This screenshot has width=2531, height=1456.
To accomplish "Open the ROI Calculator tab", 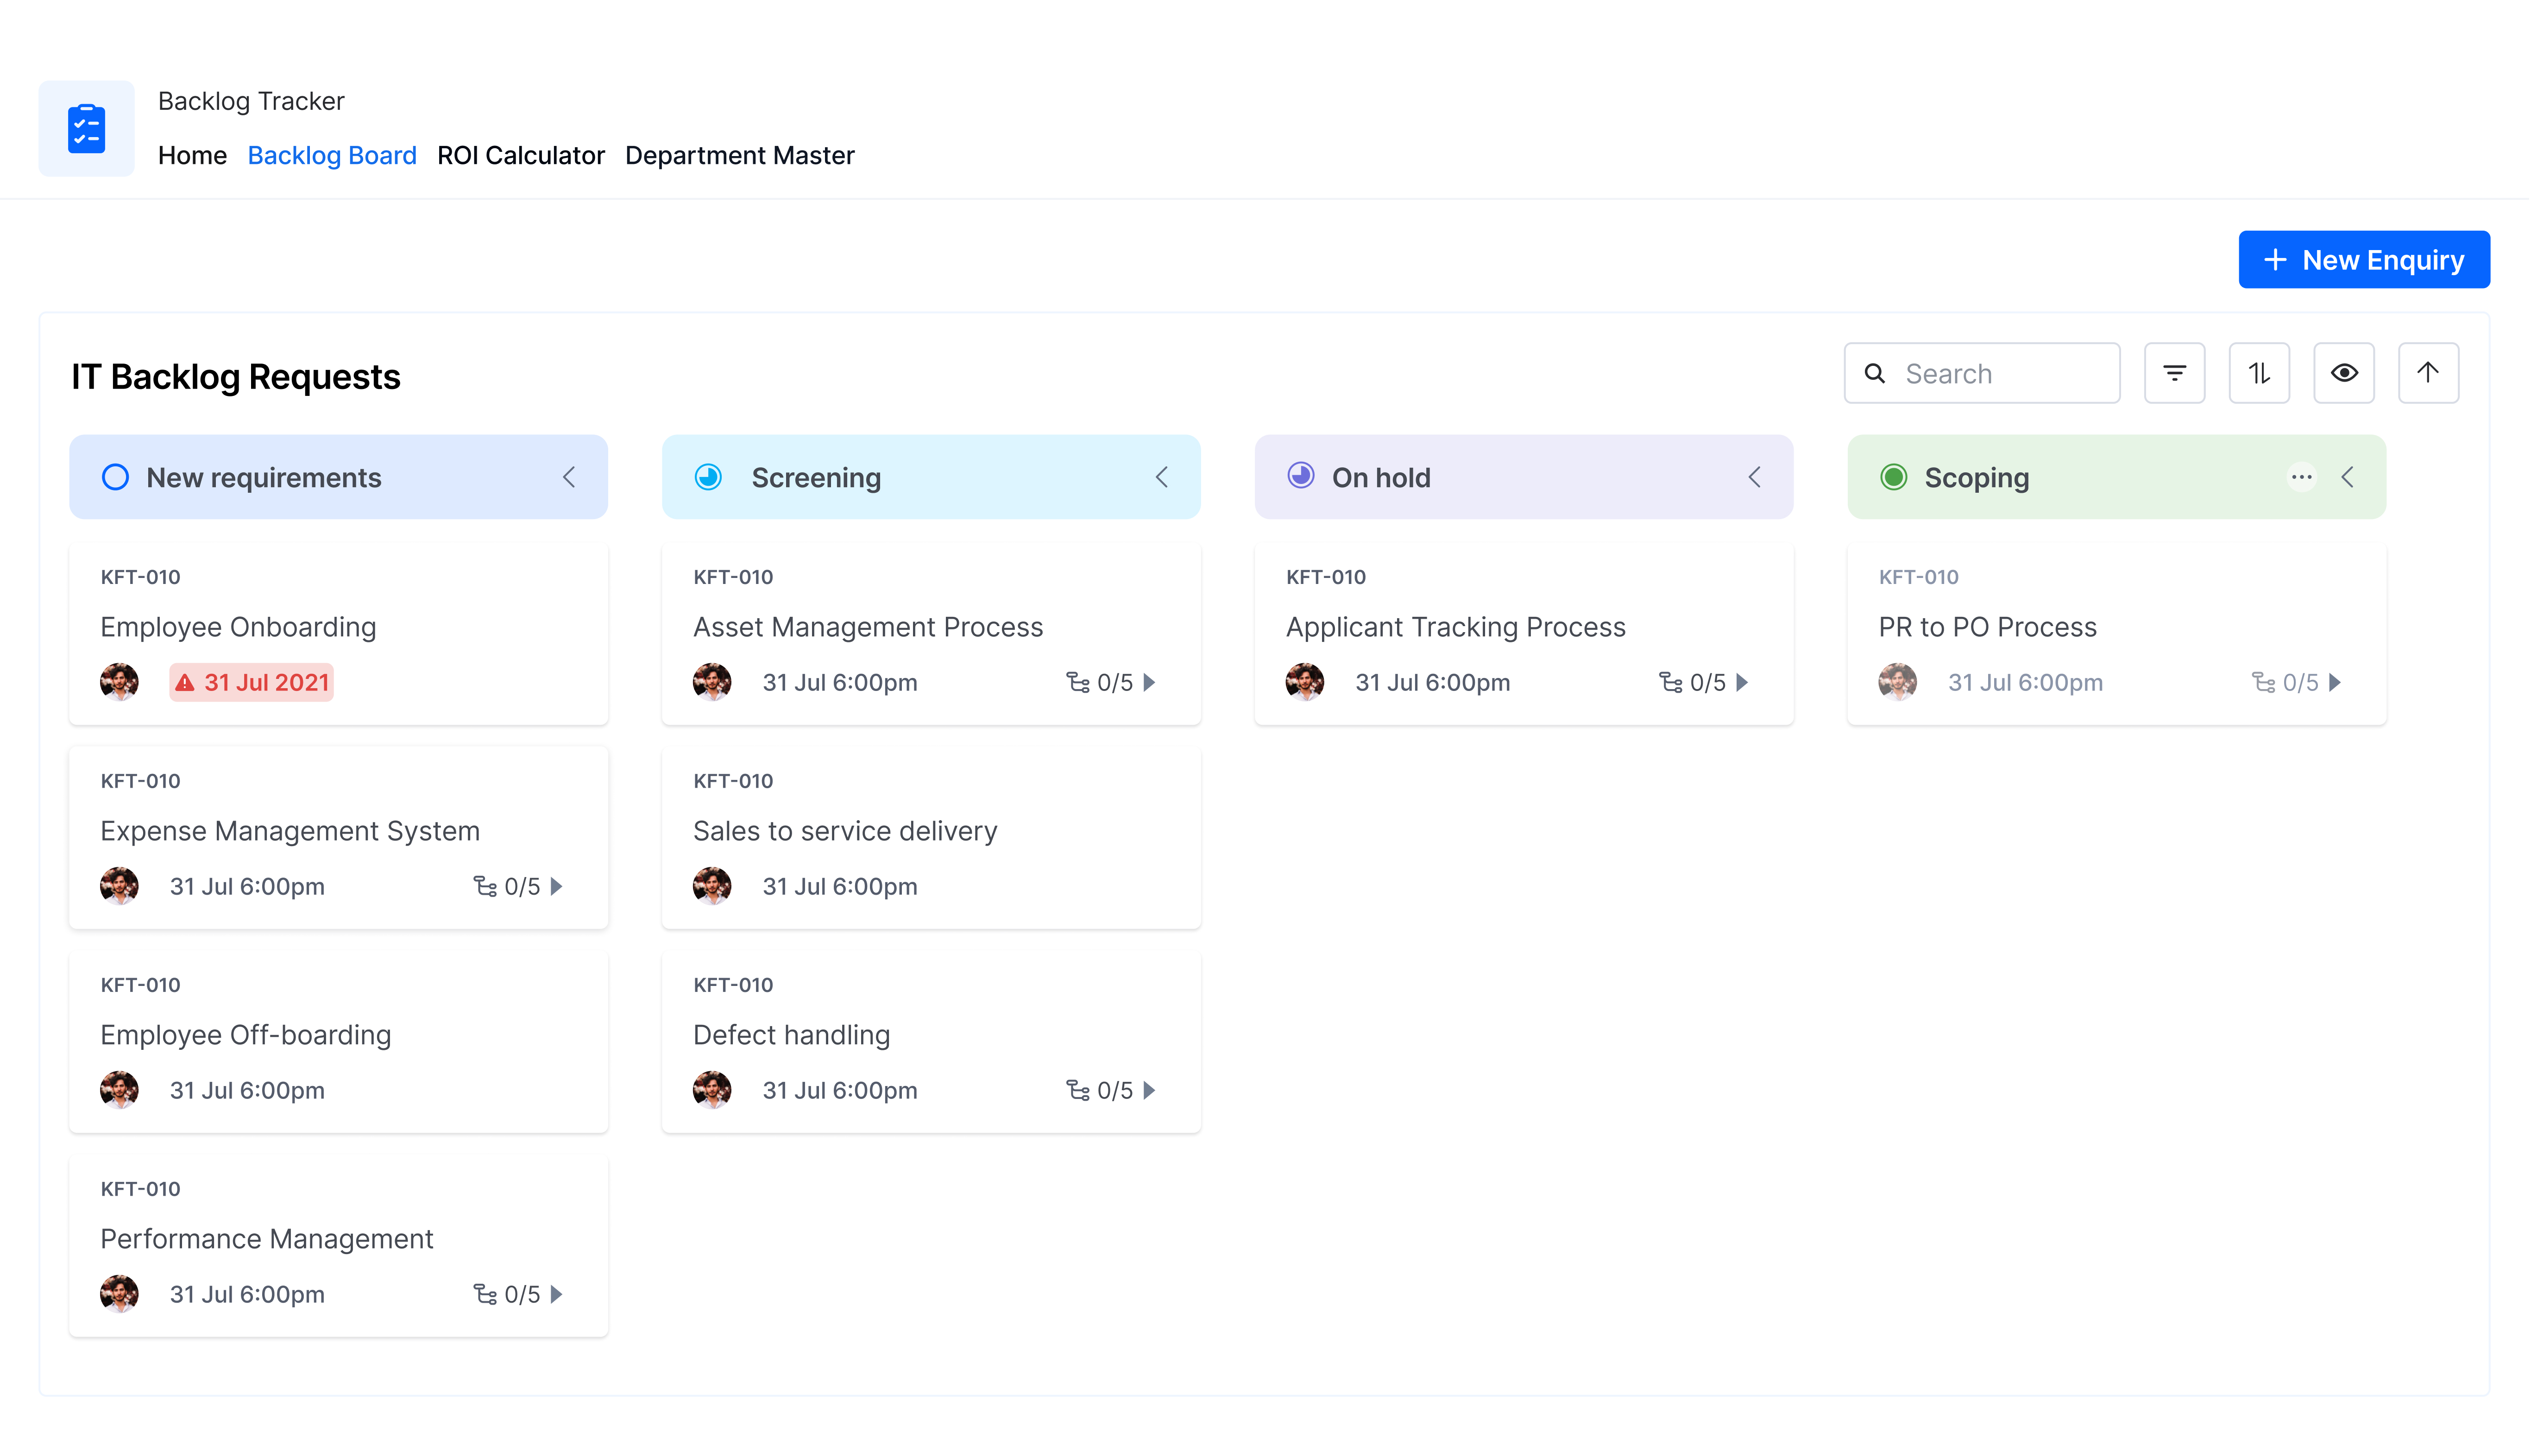I will coord(521,155).
